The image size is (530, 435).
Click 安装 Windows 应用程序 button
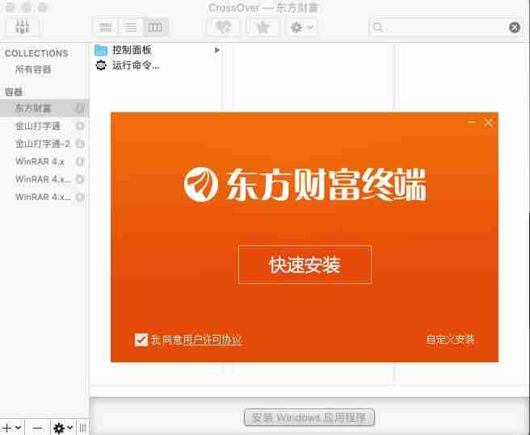[x=309, y=417]
